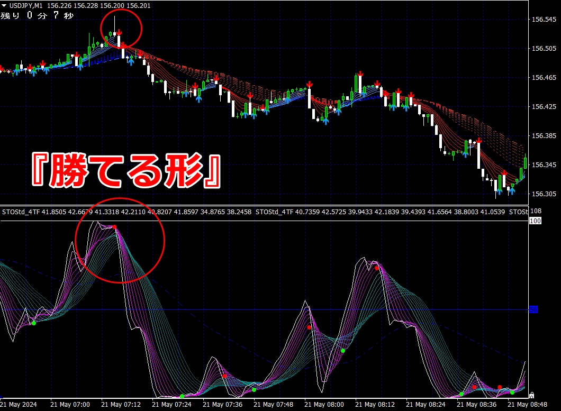This screenshot has width=561, height=411.
Task: Click the blue buy arrow right after the price peak
Action: [x=131, y=61]
